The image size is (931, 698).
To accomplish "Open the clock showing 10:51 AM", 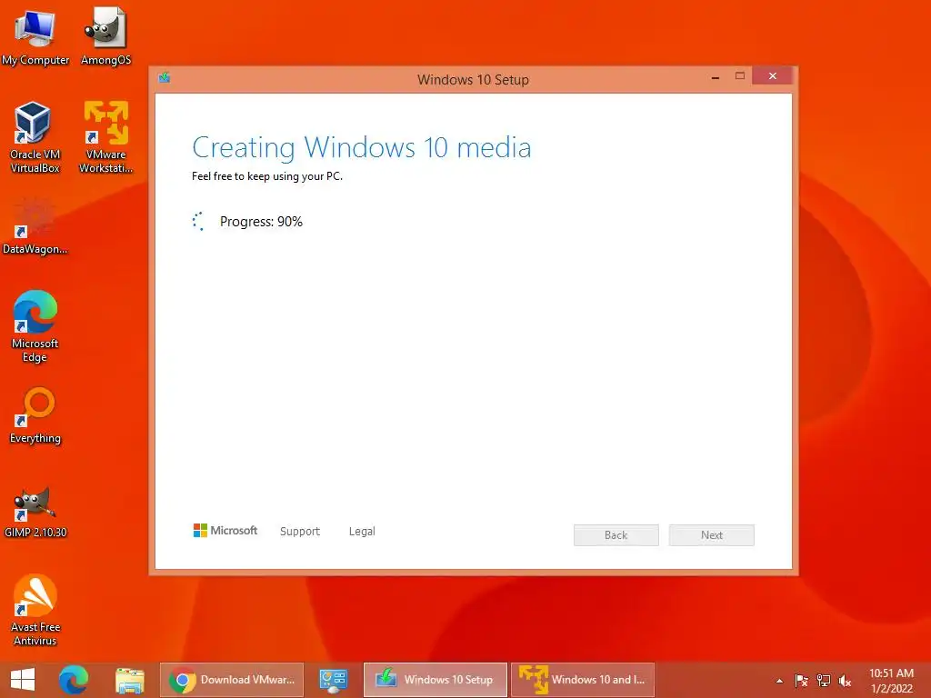I will coord(891,680).
